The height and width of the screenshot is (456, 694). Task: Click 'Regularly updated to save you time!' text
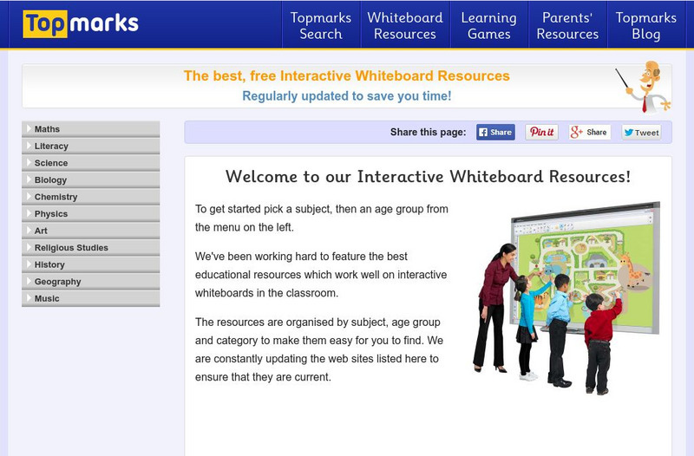click(x=346, y=96)
